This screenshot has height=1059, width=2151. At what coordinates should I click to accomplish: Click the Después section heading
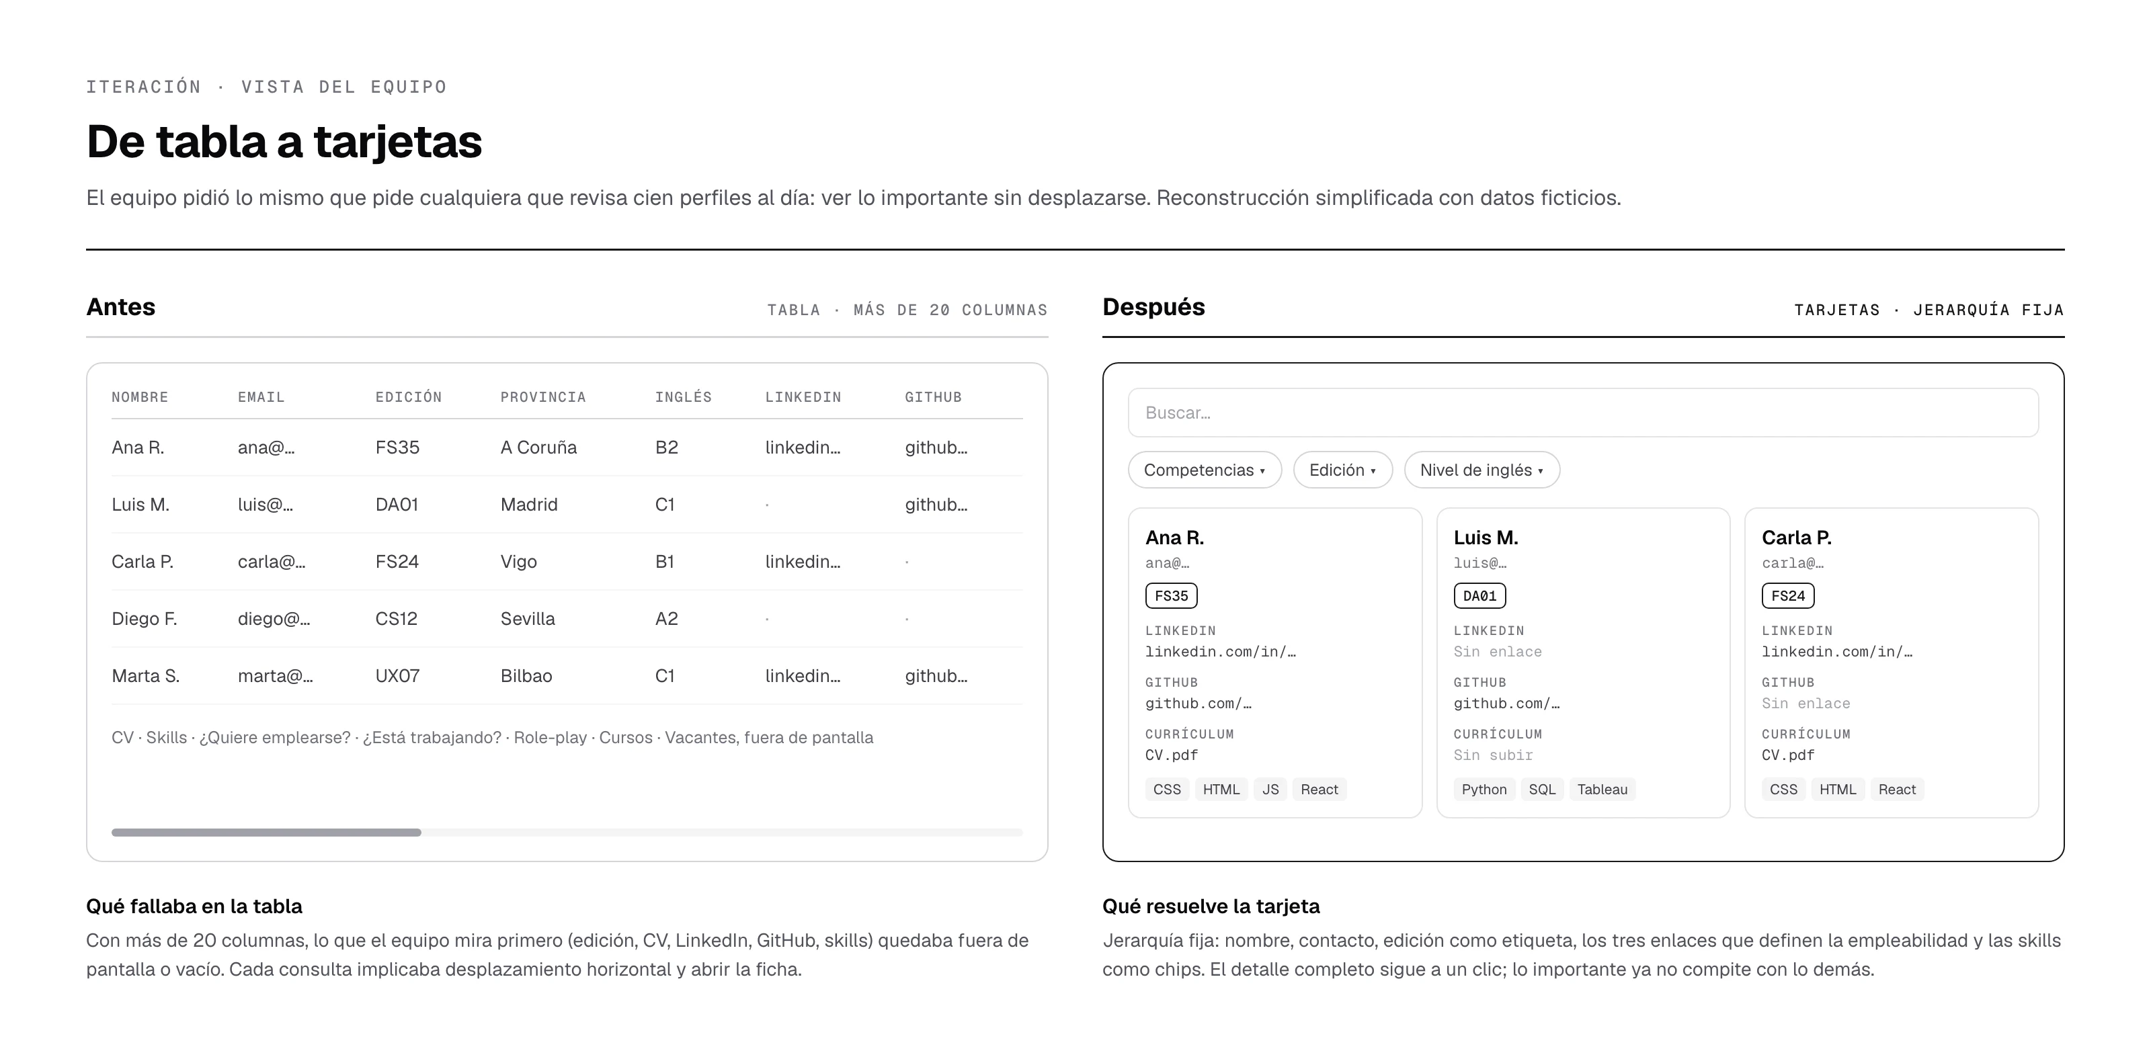click(x=1153, y=307)
